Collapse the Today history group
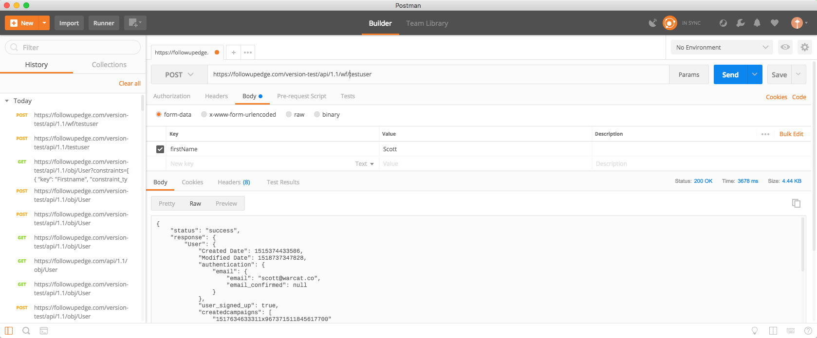 tap(7, 101)
